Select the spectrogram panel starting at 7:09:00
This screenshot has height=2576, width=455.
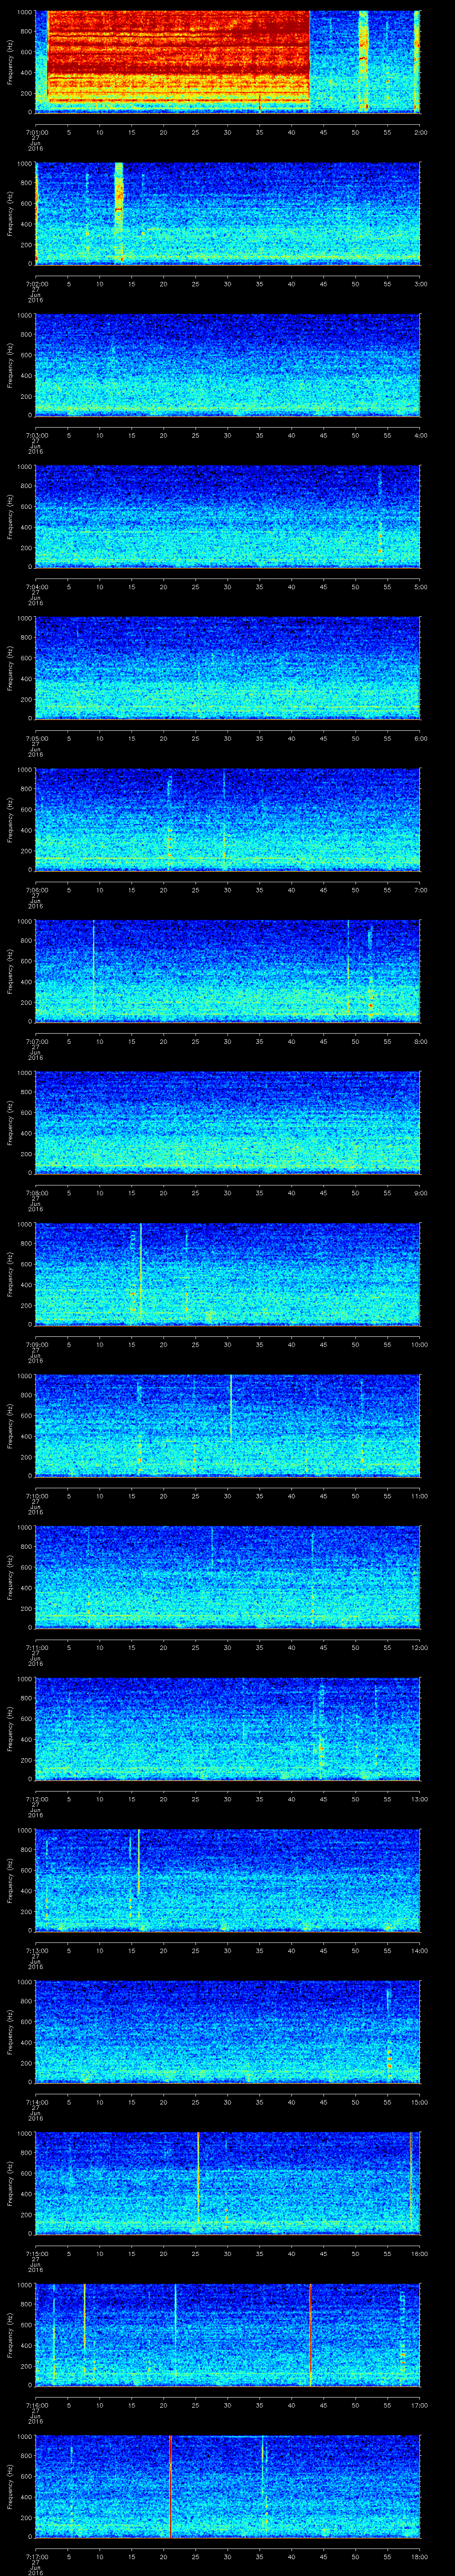[228, 1274]
